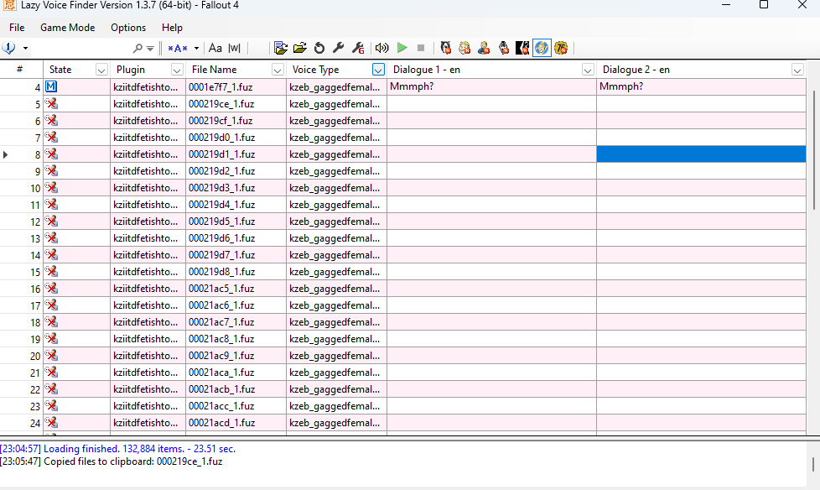
Task: Select file 00021ac5_1.fuz
Action: point(221,288)
